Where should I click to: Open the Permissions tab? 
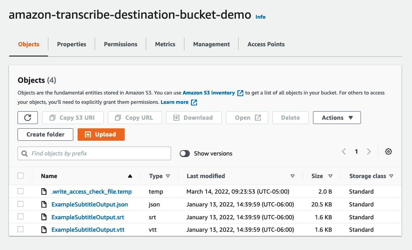click(x=120, y=44)
